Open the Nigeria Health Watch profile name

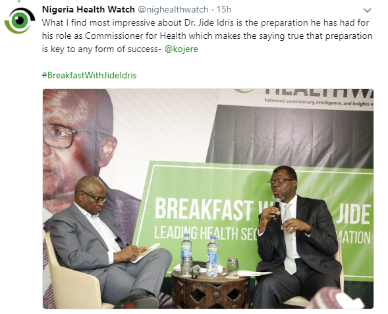[88, 9]
